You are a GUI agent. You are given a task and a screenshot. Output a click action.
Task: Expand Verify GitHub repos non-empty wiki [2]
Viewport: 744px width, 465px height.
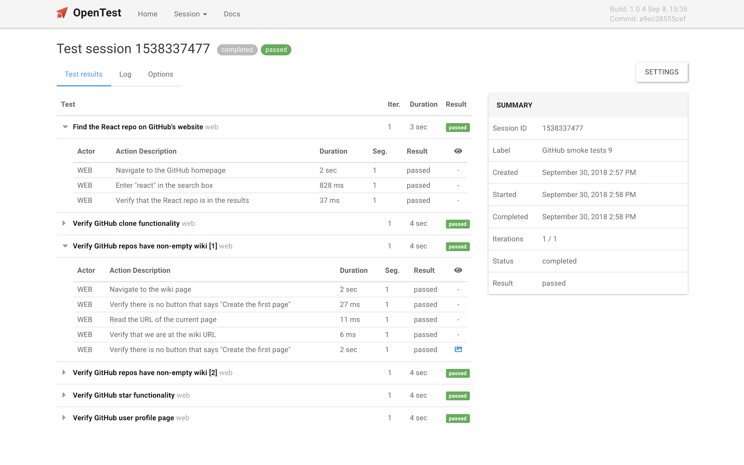pos(64,373)
